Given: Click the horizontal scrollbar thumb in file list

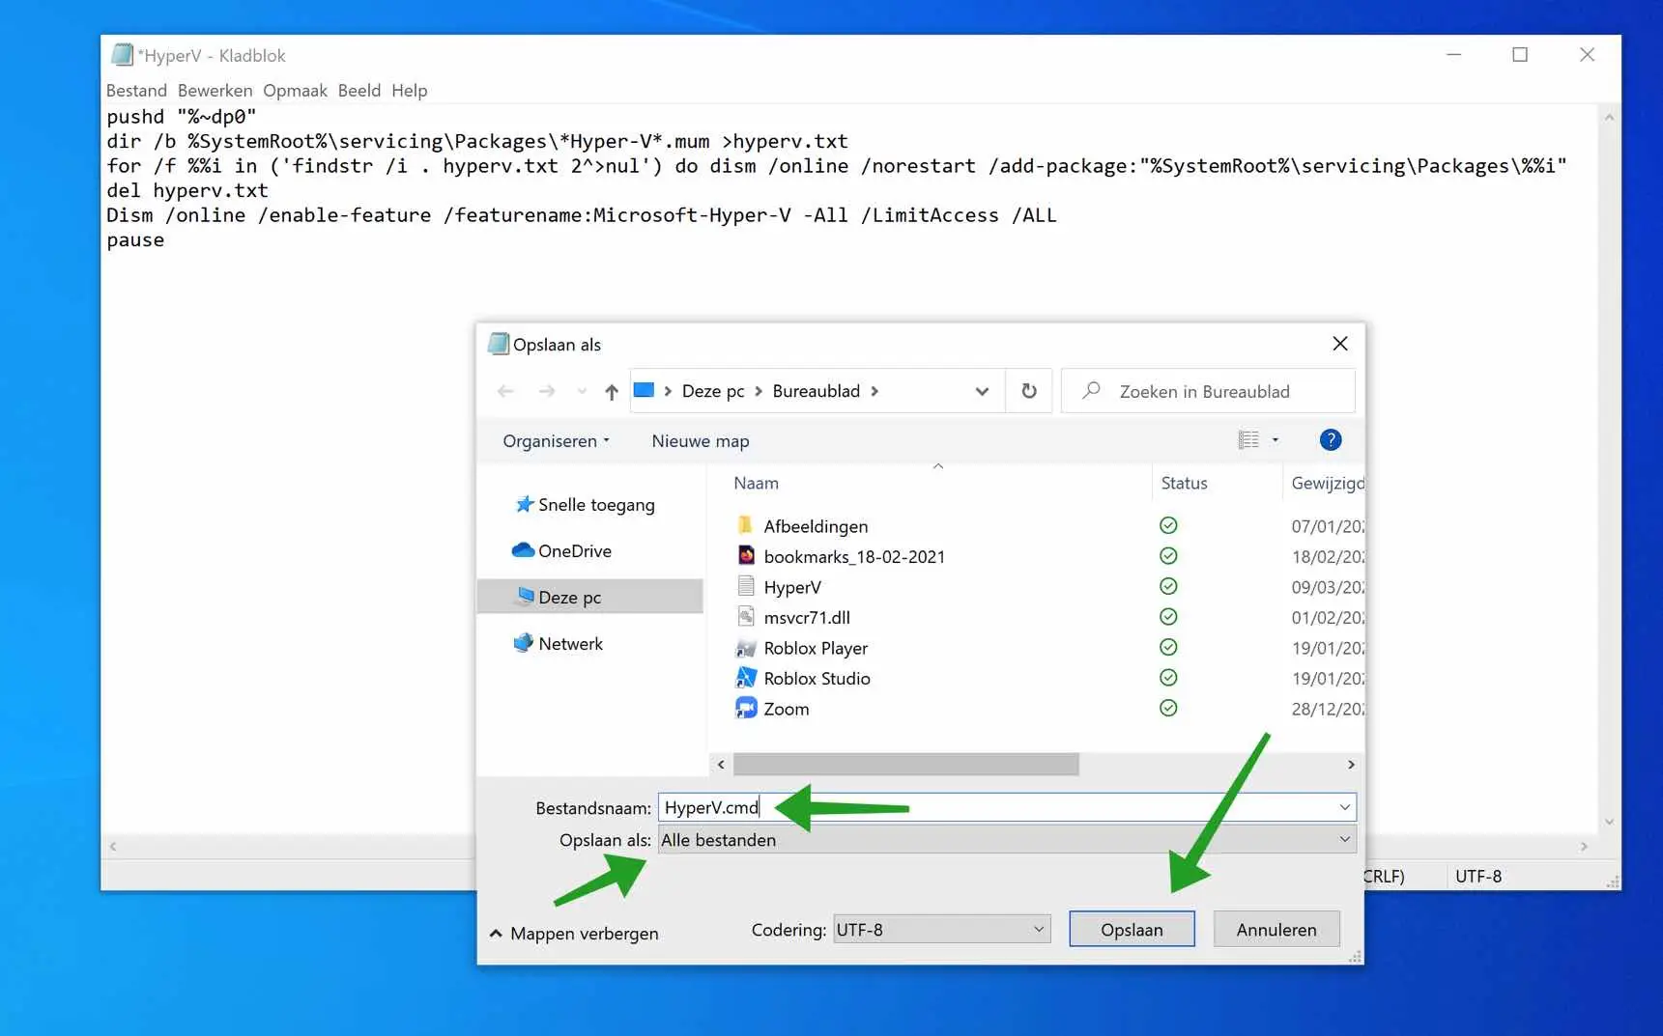Looking at the screenshot, I should tap(905, 765).
